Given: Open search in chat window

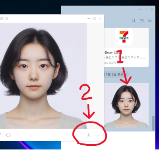Looking at the screenshot, I should [134, 20].
